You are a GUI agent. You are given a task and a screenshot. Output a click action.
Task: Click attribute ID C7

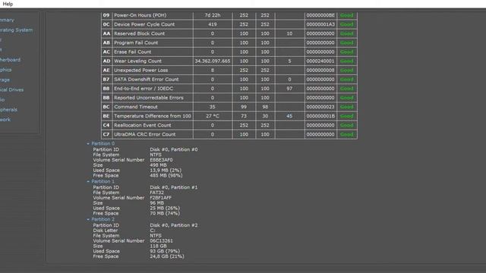click(x=106, y=134)
